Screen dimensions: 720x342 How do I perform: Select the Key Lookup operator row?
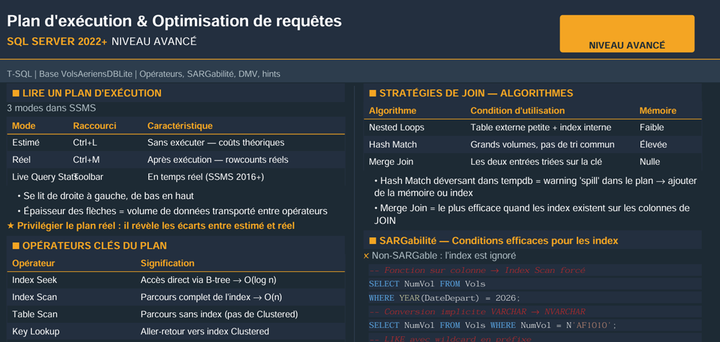tap(176, 331)
